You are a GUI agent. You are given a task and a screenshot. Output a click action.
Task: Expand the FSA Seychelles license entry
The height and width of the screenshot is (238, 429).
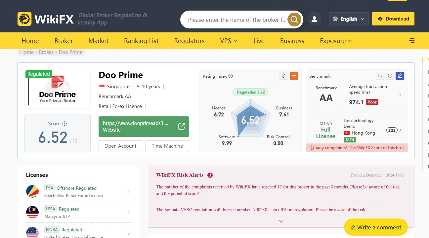(x=129, y=192)
